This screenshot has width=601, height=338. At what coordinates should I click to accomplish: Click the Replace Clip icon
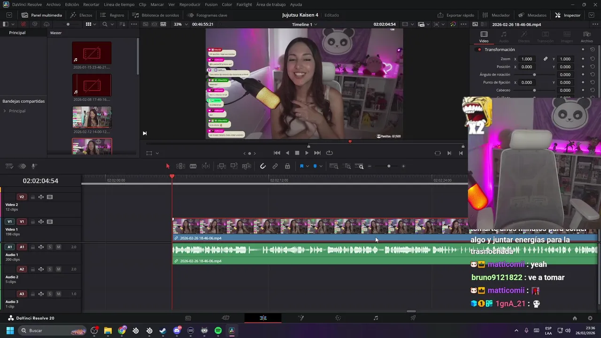(247, 166)
